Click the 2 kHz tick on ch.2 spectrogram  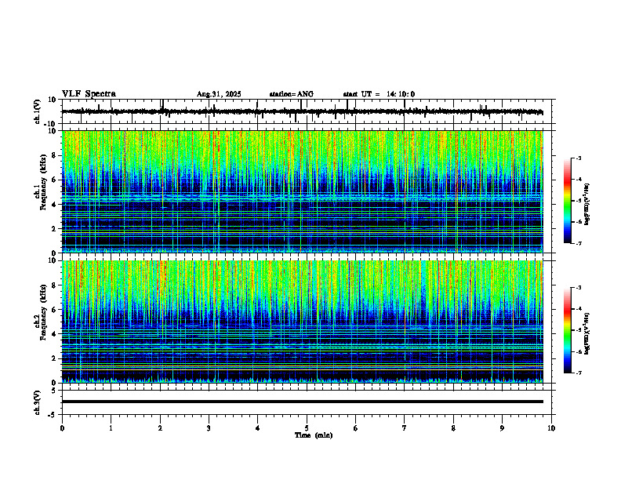55,358
